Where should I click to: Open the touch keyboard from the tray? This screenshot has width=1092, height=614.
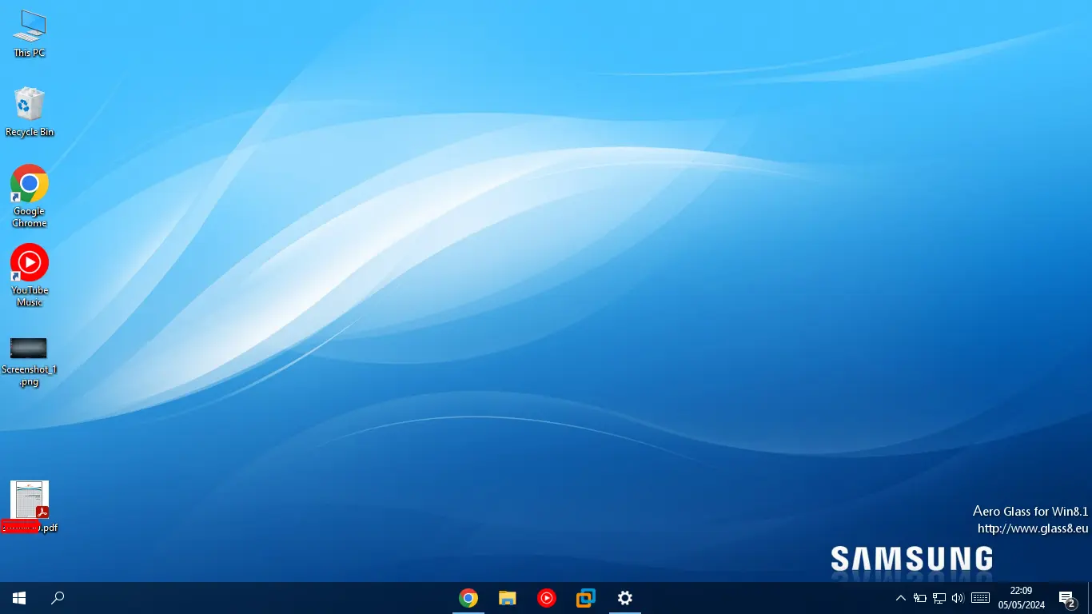click(981, 598)
